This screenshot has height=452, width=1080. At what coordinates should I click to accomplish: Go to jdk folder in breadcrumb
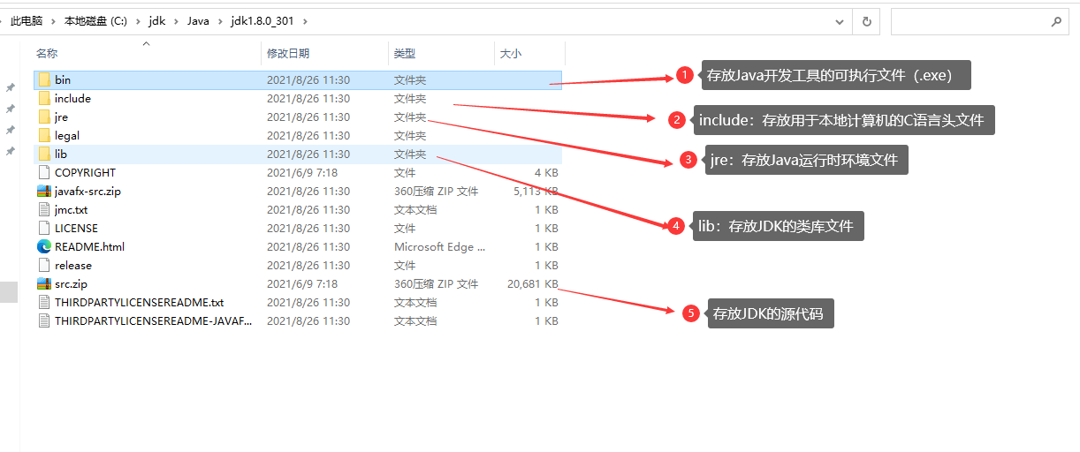tap(157, 21)
